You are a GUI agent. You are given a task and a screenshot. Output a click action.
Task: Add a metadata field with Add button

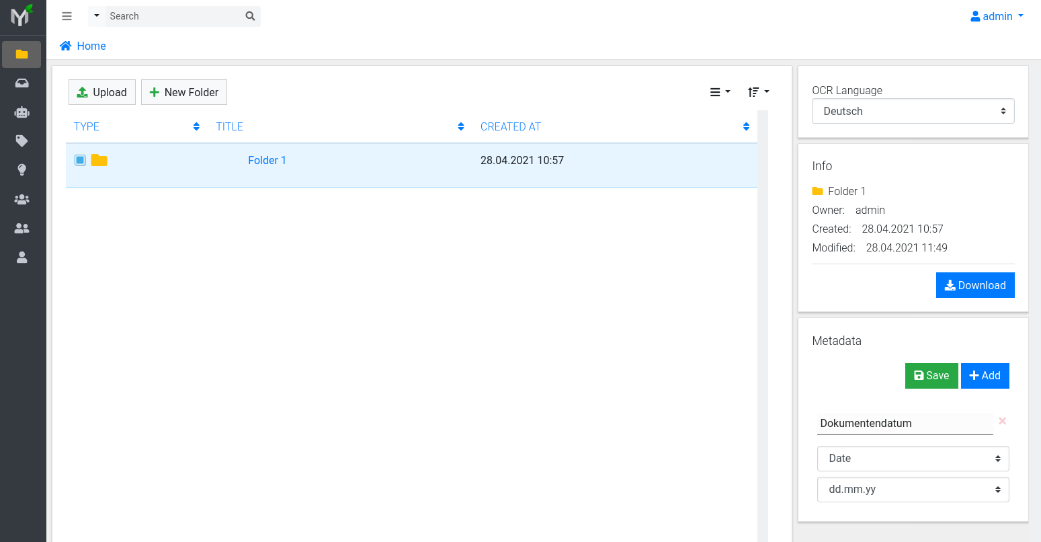point(985,376)
